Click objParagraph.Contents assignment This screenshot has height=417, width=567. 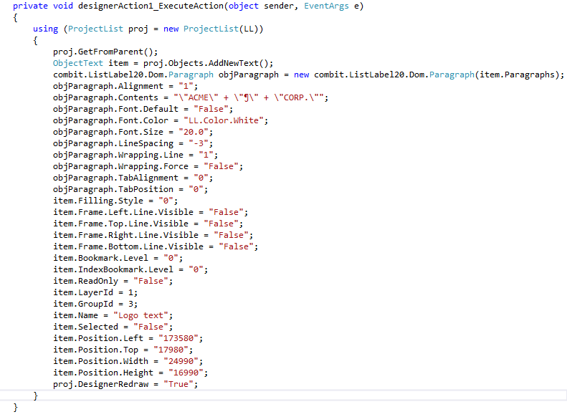191,97
